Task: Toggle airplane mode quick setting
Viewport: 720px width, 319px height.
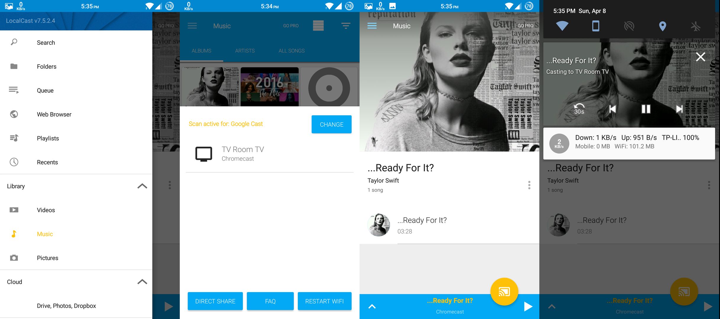Action: 696,26
